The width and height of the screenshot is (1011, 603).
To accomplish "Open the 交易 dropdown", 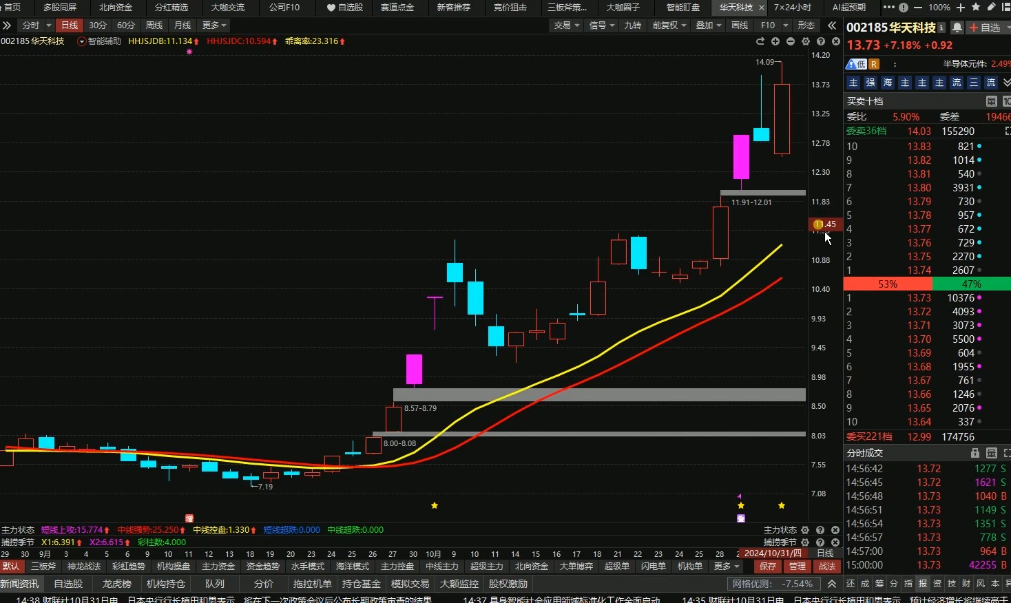I will point(567,25).
